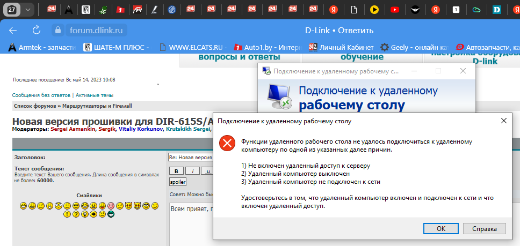Insert the question mark smiley
This screenshot has width=520, height=246.
(x=76, y=214)
